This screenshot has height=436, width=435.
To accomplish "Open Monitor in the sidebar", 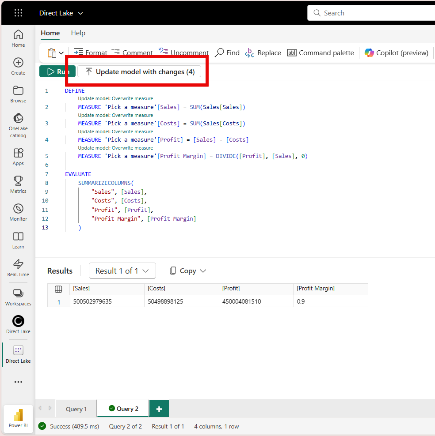I will (18, 212).
